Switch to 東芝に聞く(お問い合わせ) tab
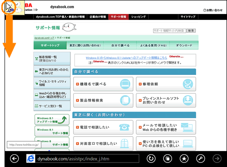The height and width of the screenshot is (167, 227). (x=85, y=45)
